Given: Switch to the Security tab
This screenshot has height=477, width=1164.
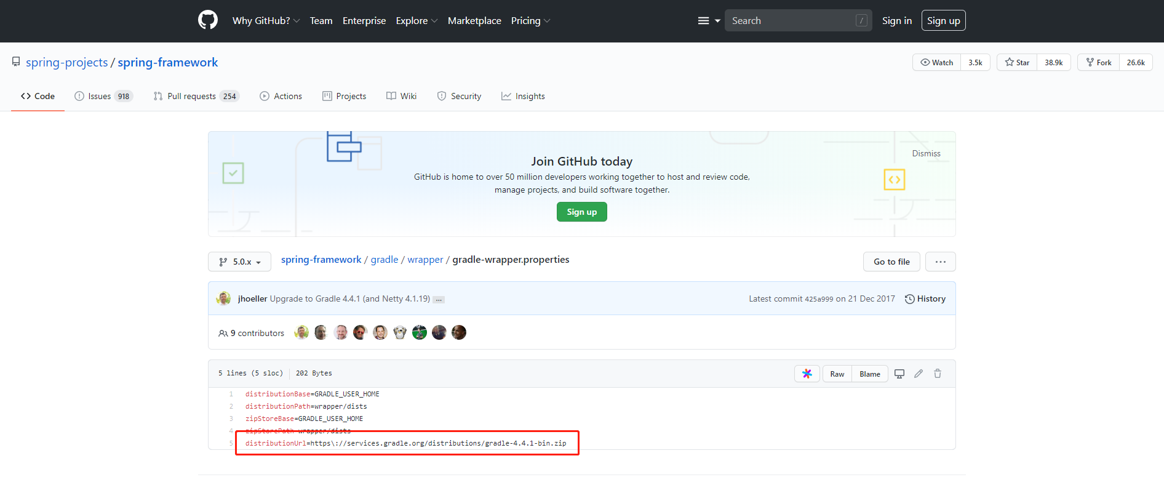Looking at the screenshot, I should click(459, 96).
